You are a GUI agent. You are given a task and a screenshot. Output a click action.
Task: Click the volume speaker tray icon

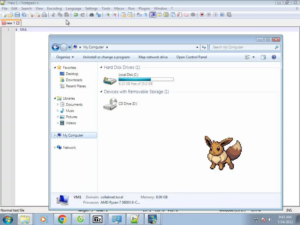pyautogui.click(x=270, y=219)
